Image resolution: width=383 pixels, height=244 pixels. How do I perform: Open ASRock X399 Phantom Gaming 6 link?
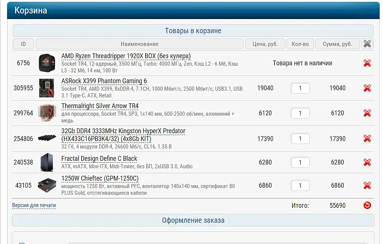click(104, 81)
